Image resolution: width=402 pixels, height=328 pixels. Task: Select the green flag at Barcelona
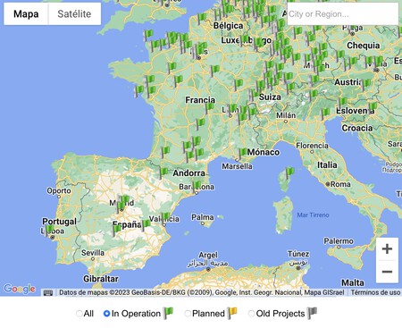[x=197, y=186]
